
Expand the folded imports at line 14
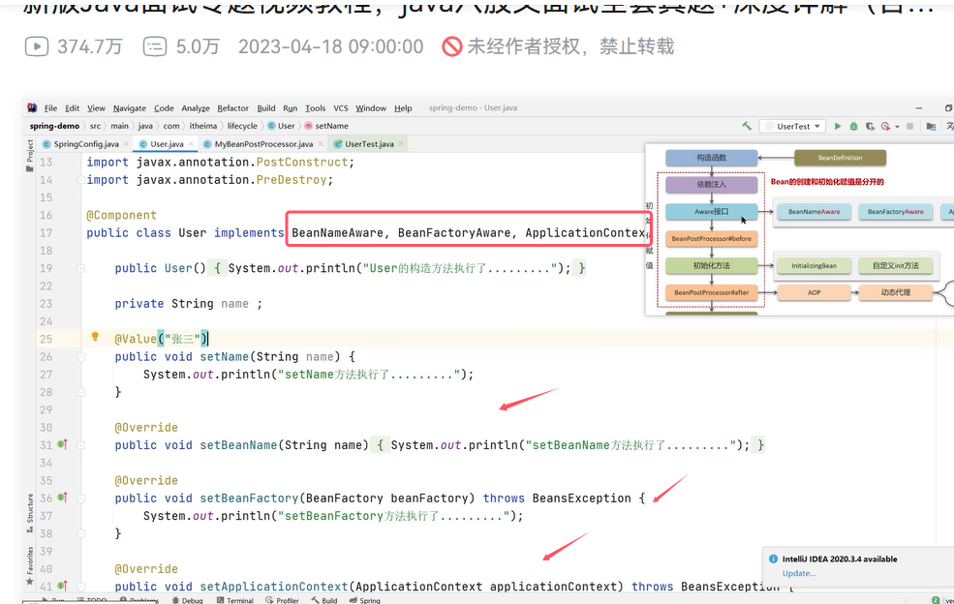pos(81,179)
